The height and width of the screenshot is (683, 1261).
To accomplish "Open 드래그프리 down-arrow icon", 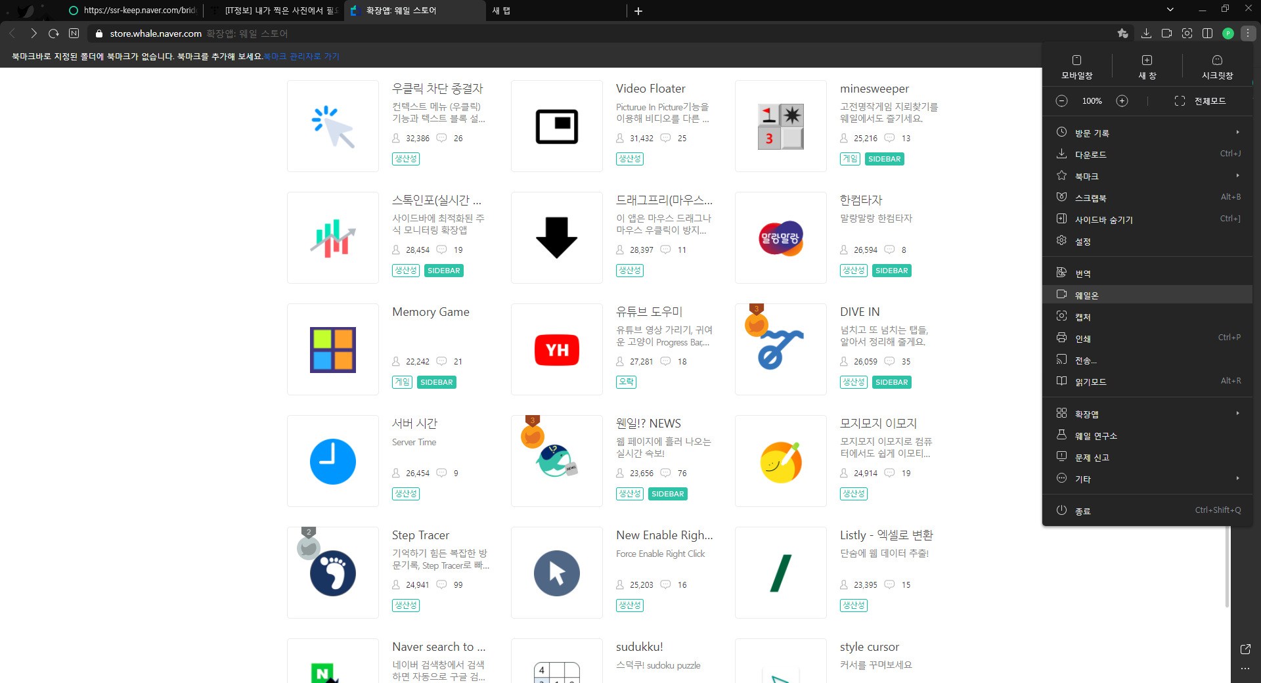I will click(x=557, y=238).
